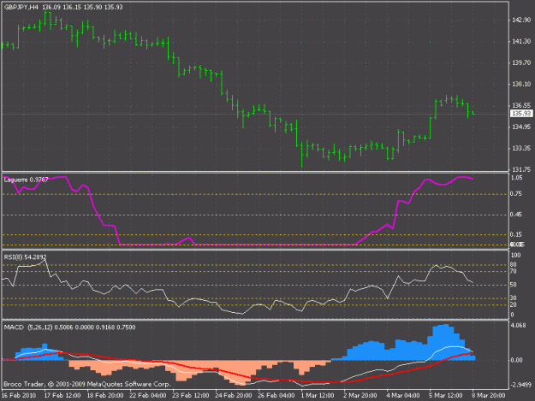Click the '26 Feb 04:00' time axis label
This screenshot has width=535, height=401.
click(276, 396)
